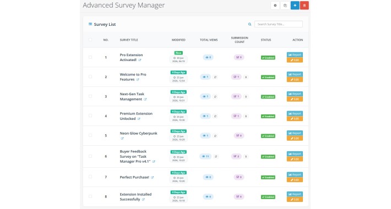Open Report for Next-Gen Task Management
The width and height of the screenshot is (391, 209).
[295, 94]
